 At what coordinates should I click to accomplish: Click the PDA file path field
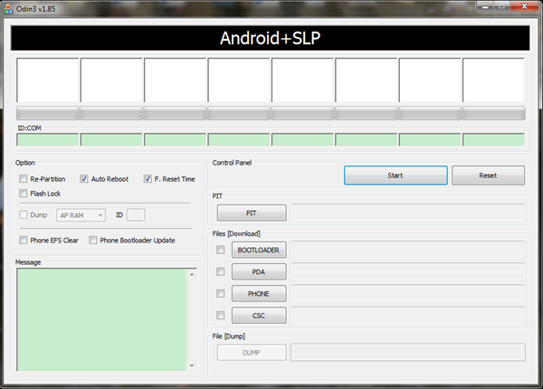(x=408, y=271)
